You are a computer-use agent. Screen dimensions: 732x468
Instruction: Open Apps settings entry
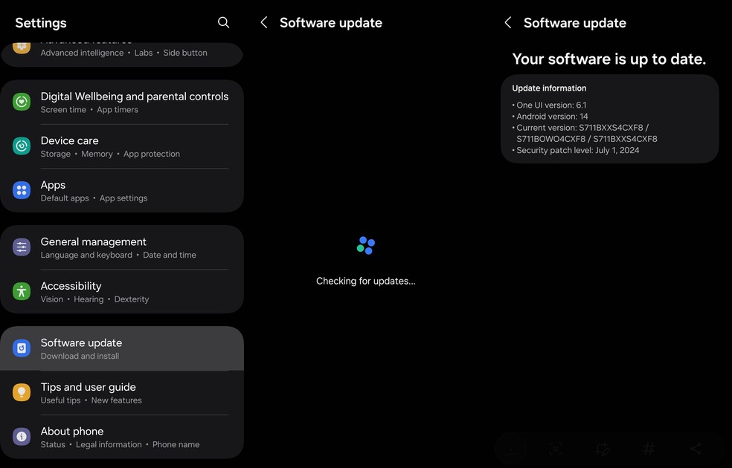[x=122, y=191]
